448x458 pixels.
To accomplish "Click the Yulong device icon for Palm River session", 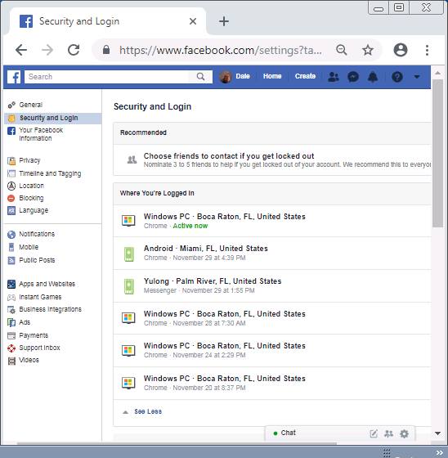I will pyautogui.click(x=129, y=286).
